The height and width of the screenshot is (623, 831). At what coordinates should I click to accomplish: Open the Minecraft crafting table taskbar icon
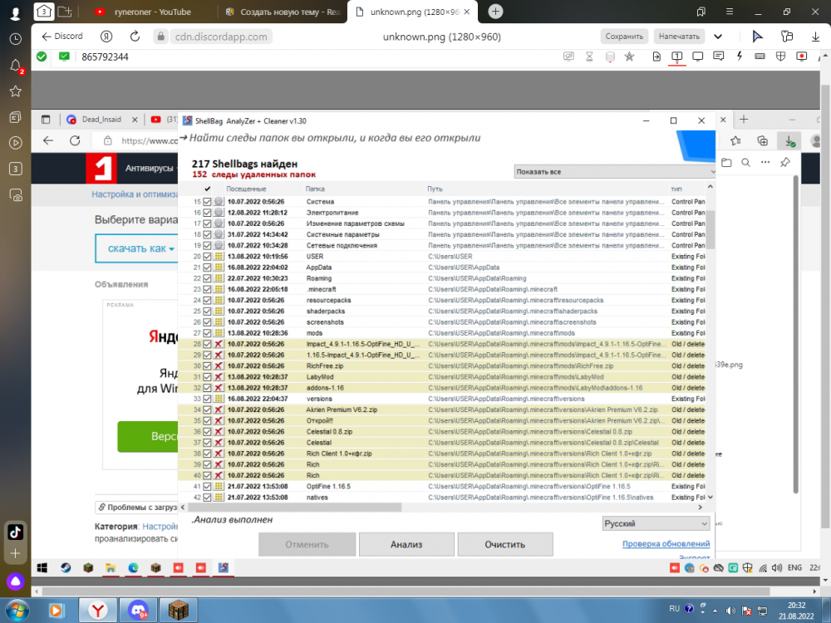pos(179,611)
